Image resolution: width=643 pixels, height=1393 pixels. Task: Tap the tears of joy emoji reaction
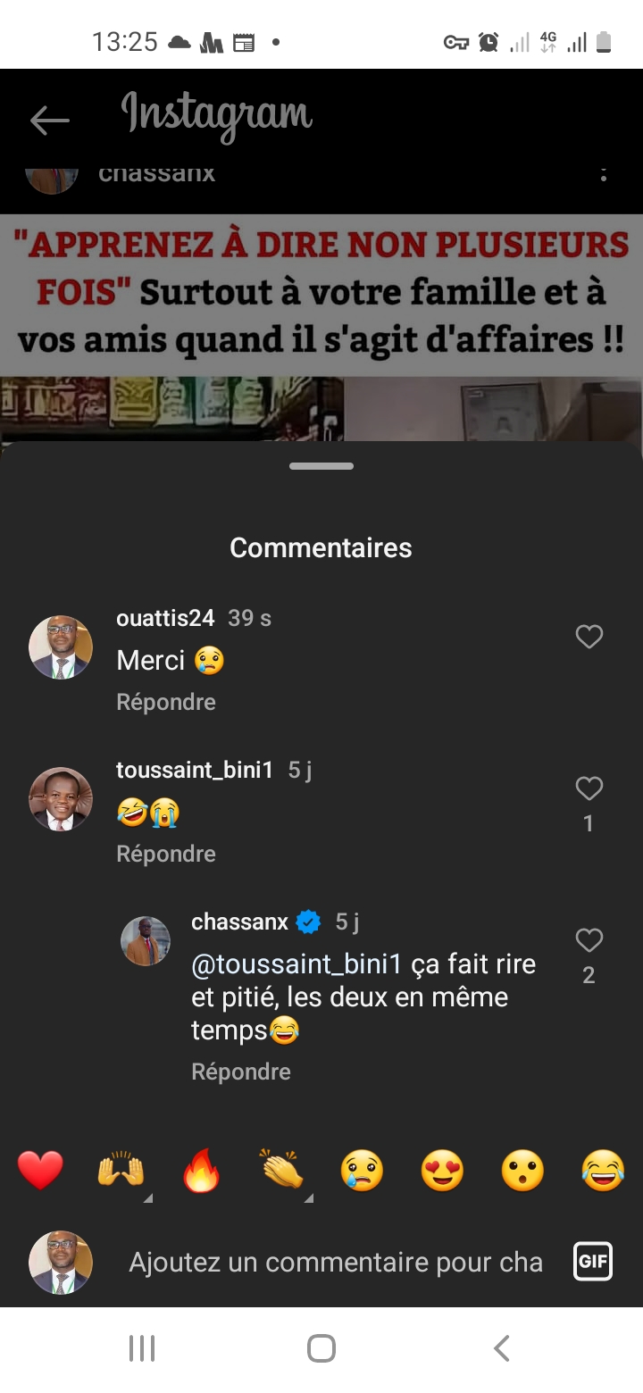603,1171
